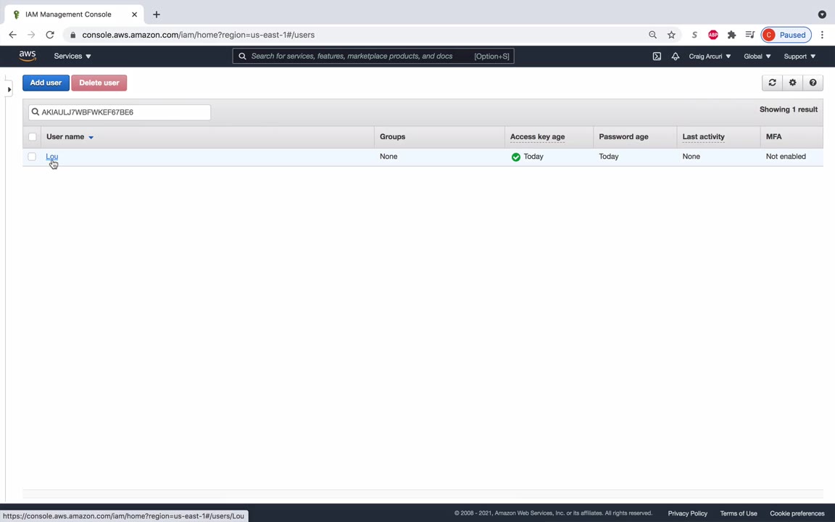Open the Global region dropdown
835x522 pixels.
point(757,57)
